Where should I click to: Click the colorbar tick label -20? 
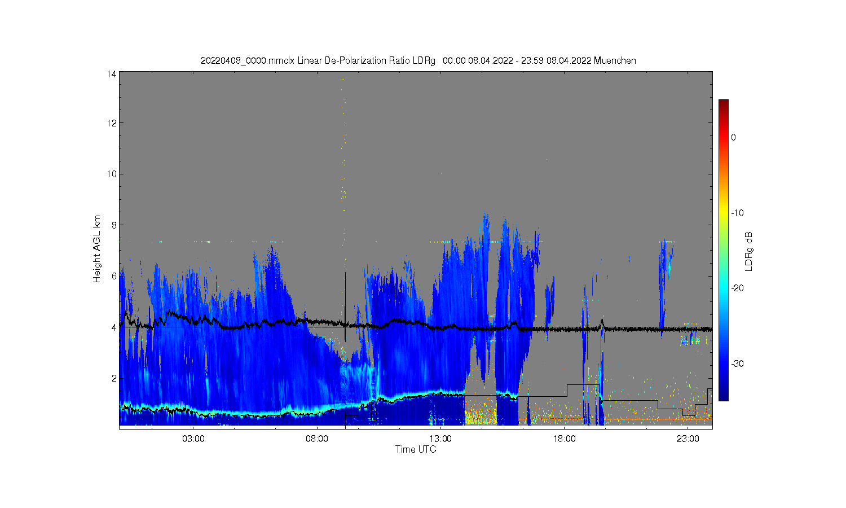(737, 288)
